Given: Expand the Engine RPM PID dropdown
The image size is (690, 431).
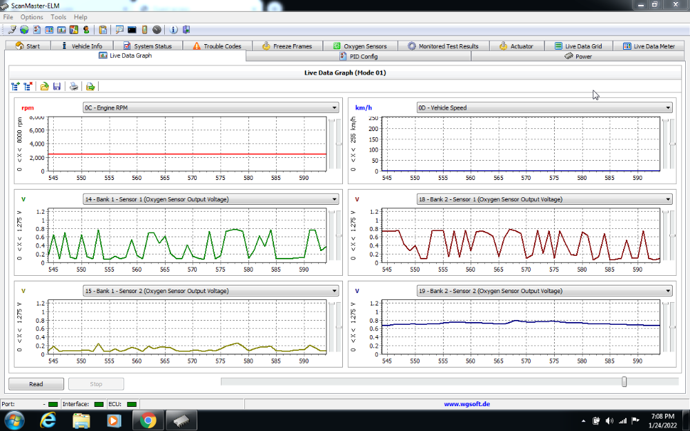Looking at the screenshot, I should pyautogui.click(x=334, y=108).
